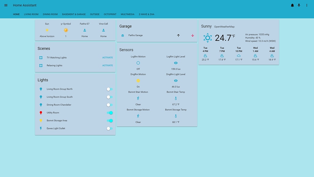Screen dimensions: 314x177
Task: Click the Bsmnt Stair Motion walking icon
Action: pyautogui.click(x=138, y=98)
